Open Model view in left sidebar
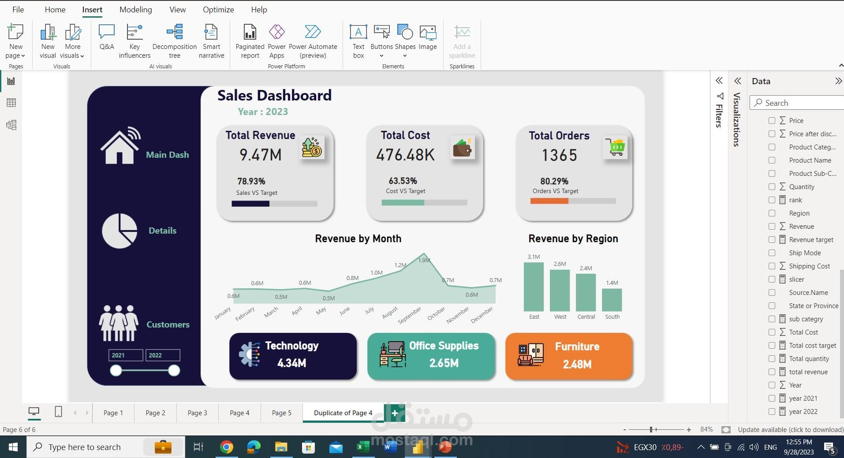844x458 pixels. (11, 125)
